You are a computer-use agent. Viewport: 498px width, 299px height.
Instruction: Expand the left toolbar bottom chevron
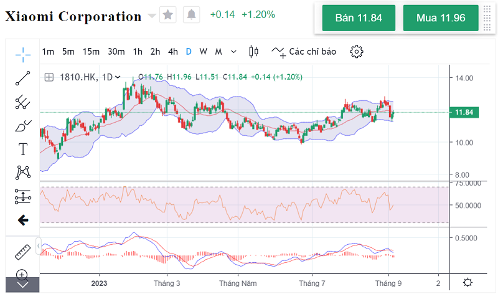pos(23,285)
